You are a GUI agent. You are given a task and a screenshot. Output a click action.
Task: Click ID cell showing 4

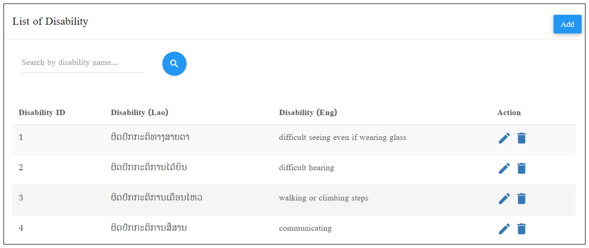(21, 228)
